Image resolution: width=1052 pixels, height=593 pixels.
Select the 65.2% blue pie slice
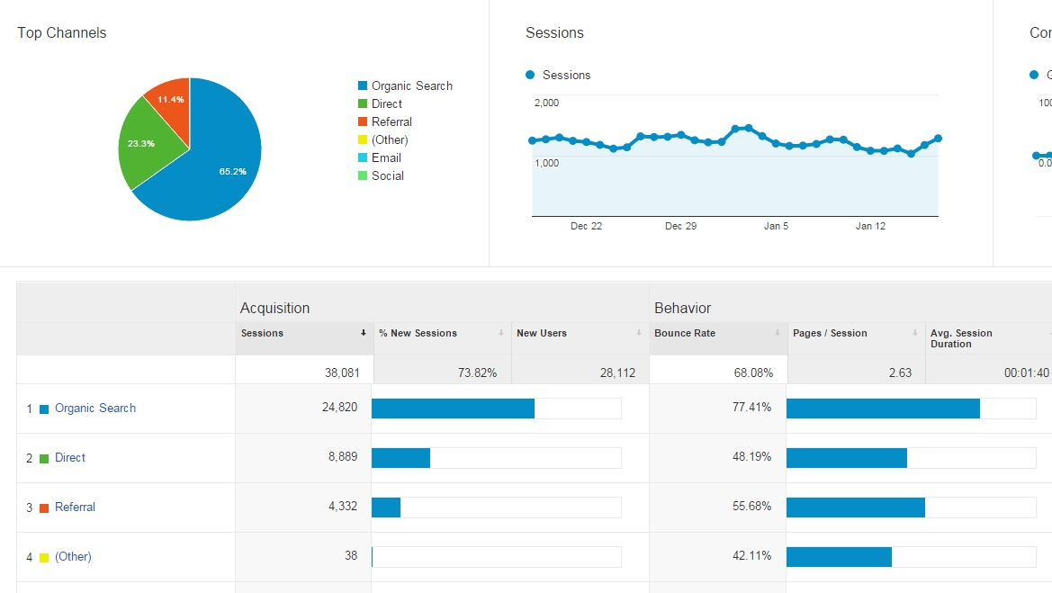coord(216,162)
